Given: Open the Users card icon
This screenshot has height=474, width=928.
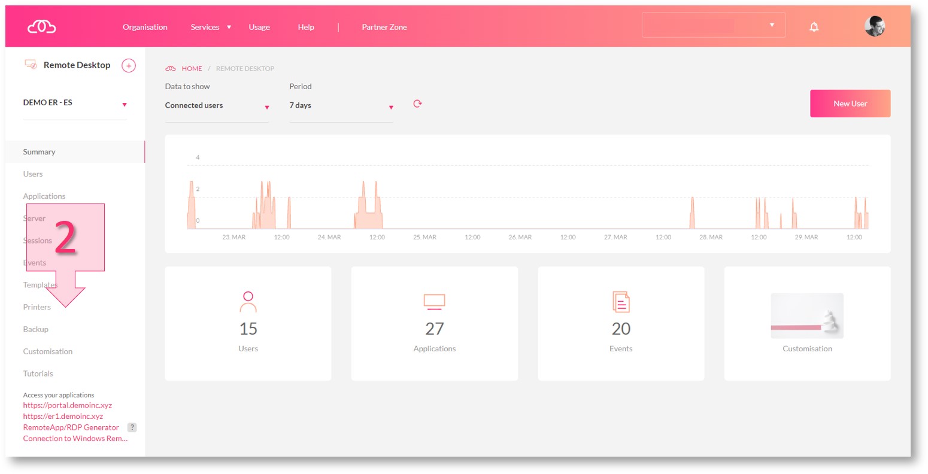Looking at the screenshot, I should tap(248, 302).
